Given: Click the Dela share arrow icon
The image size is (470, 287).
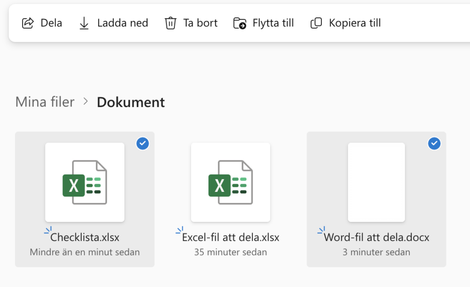Looking at the screenshot, I should point(28,23).
